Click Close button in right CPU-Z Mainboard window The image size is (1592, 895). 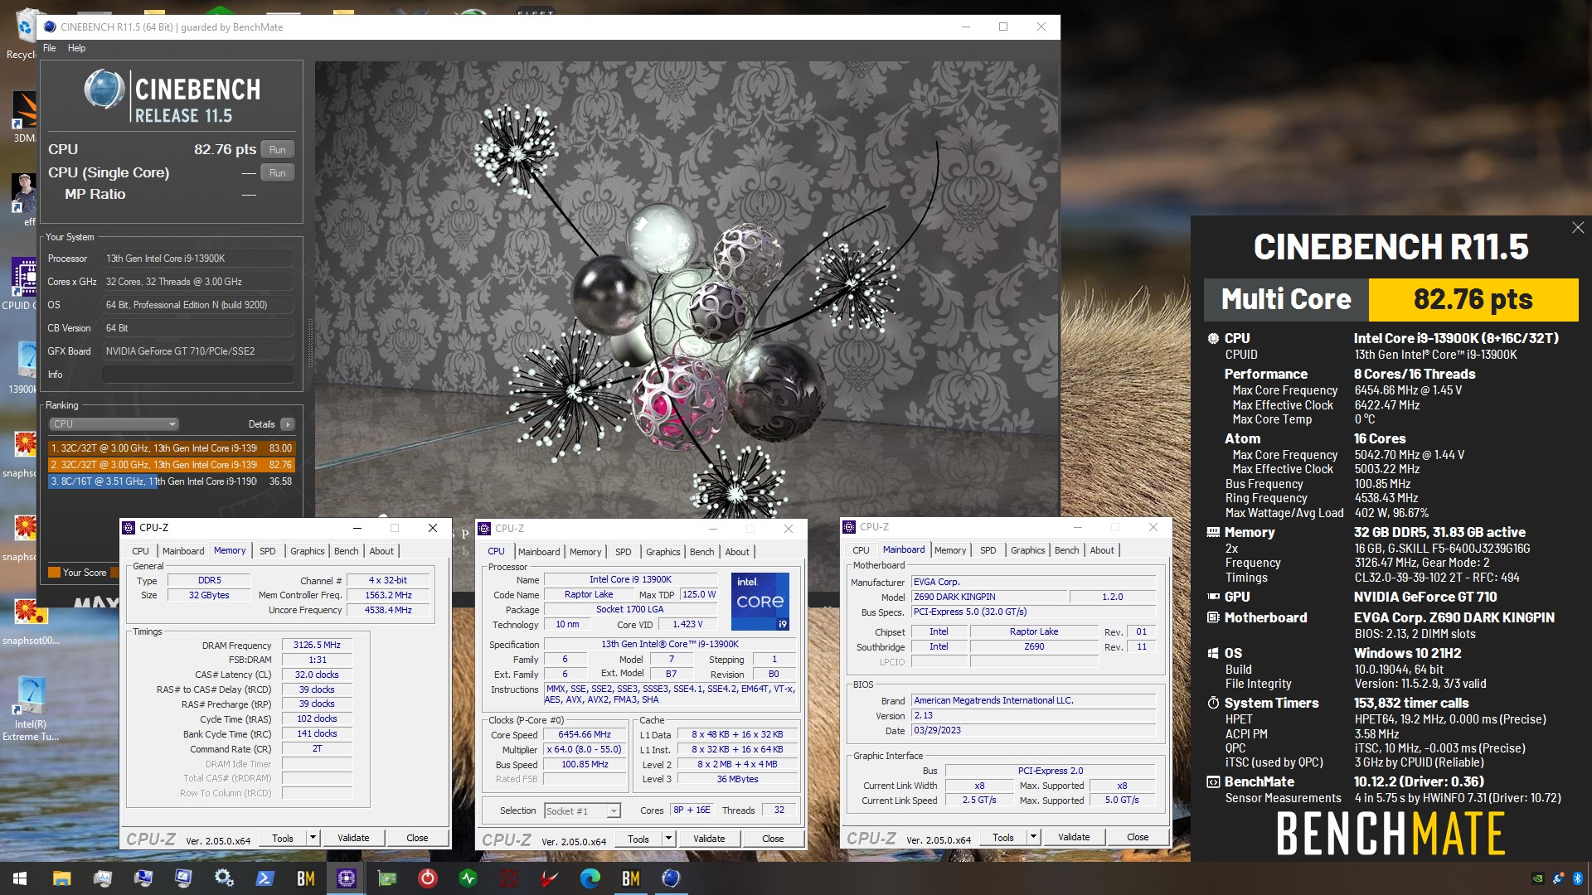point(1138,838)
